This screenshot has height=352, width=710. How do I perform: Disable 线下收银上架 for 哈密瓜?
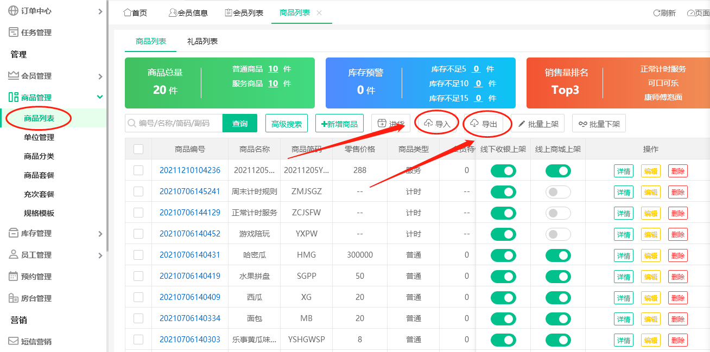tap(503, 255)
